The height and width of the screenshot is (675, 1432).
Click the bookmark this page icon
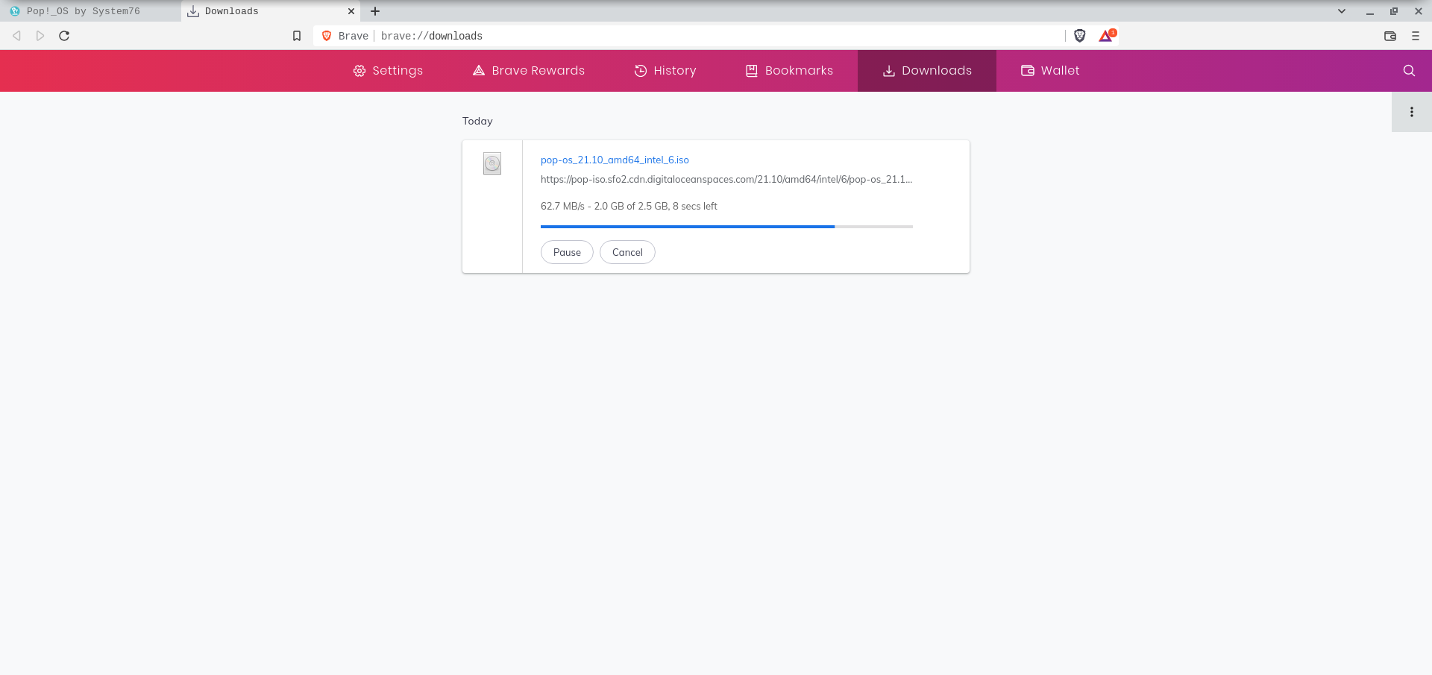(297, 36)
